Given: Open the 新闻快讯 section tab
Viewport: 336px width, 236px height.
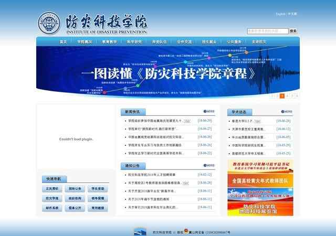Looking at the screenshot, I should [x=133, y=112].
